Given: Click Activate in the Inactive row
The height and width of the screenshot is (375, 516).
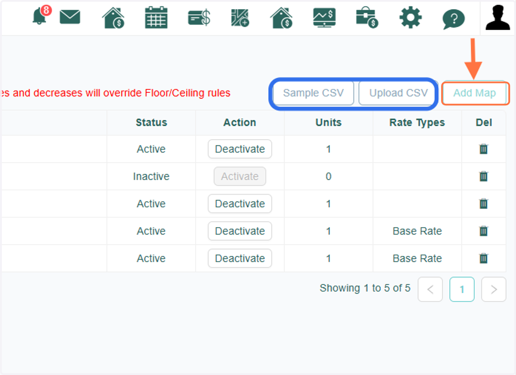Looking at the screenshot, I should pos(240,176).
